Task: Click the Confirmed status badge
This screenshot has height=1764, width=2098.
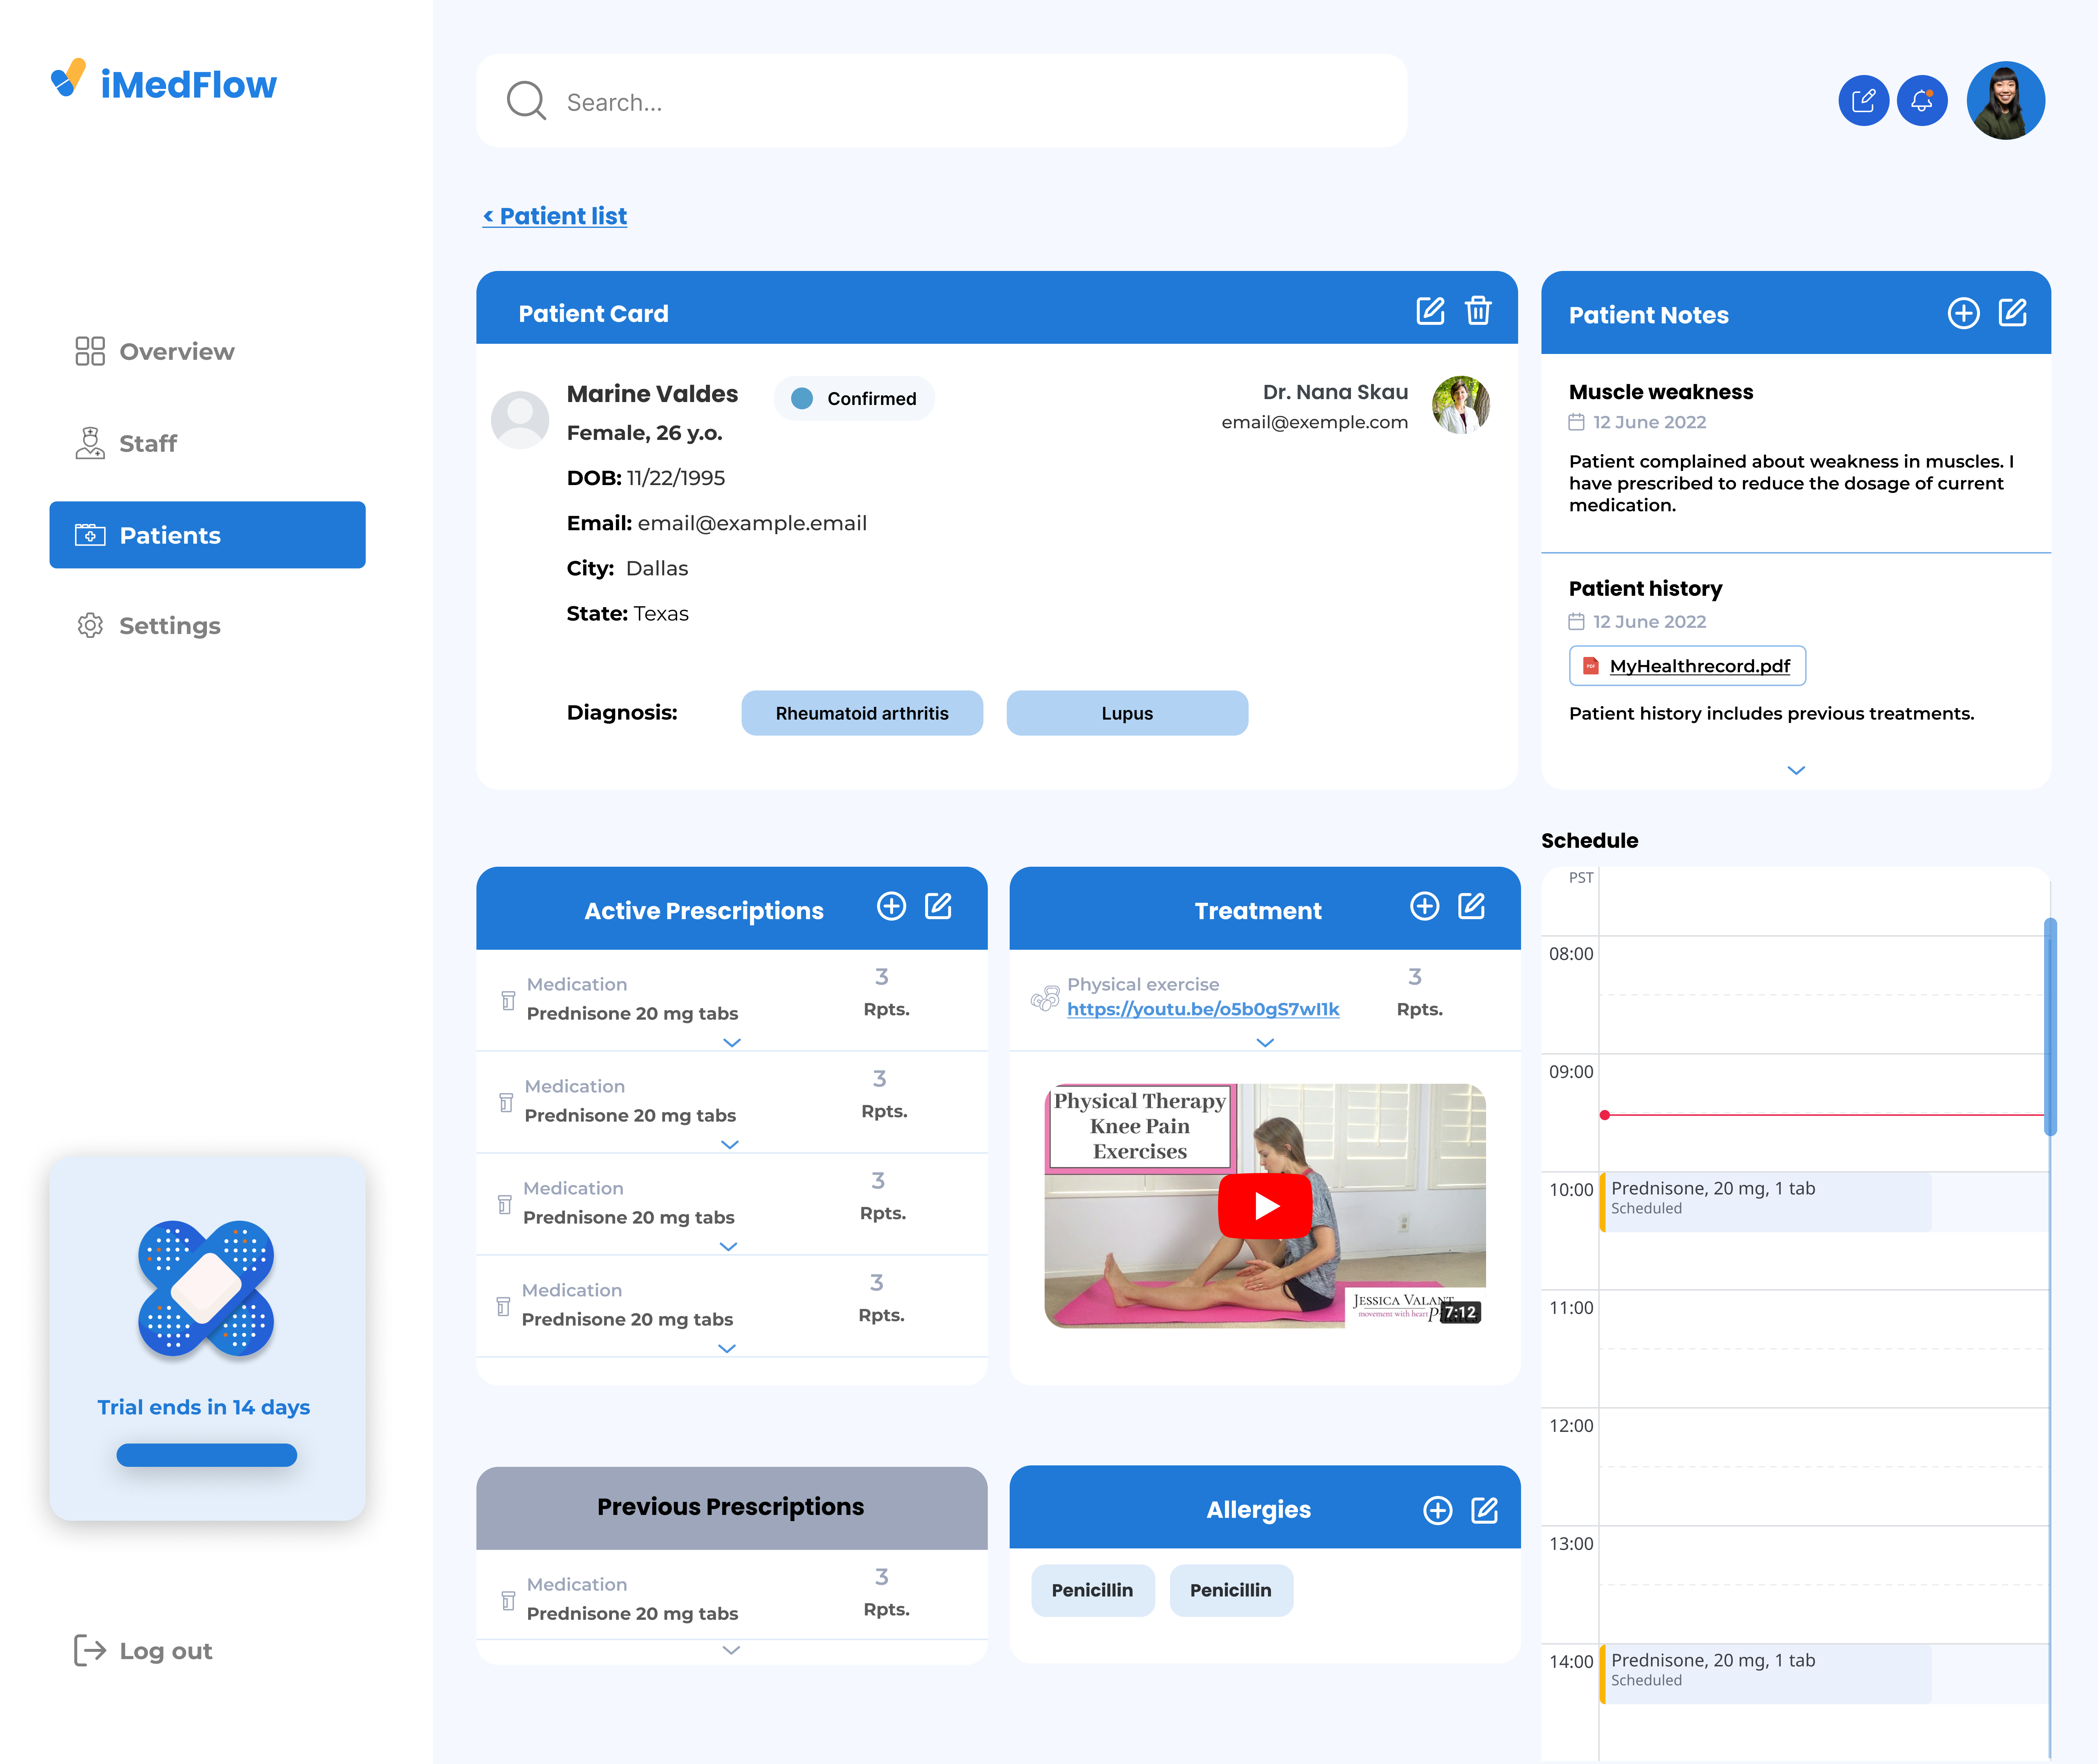Action: (854, 398)
